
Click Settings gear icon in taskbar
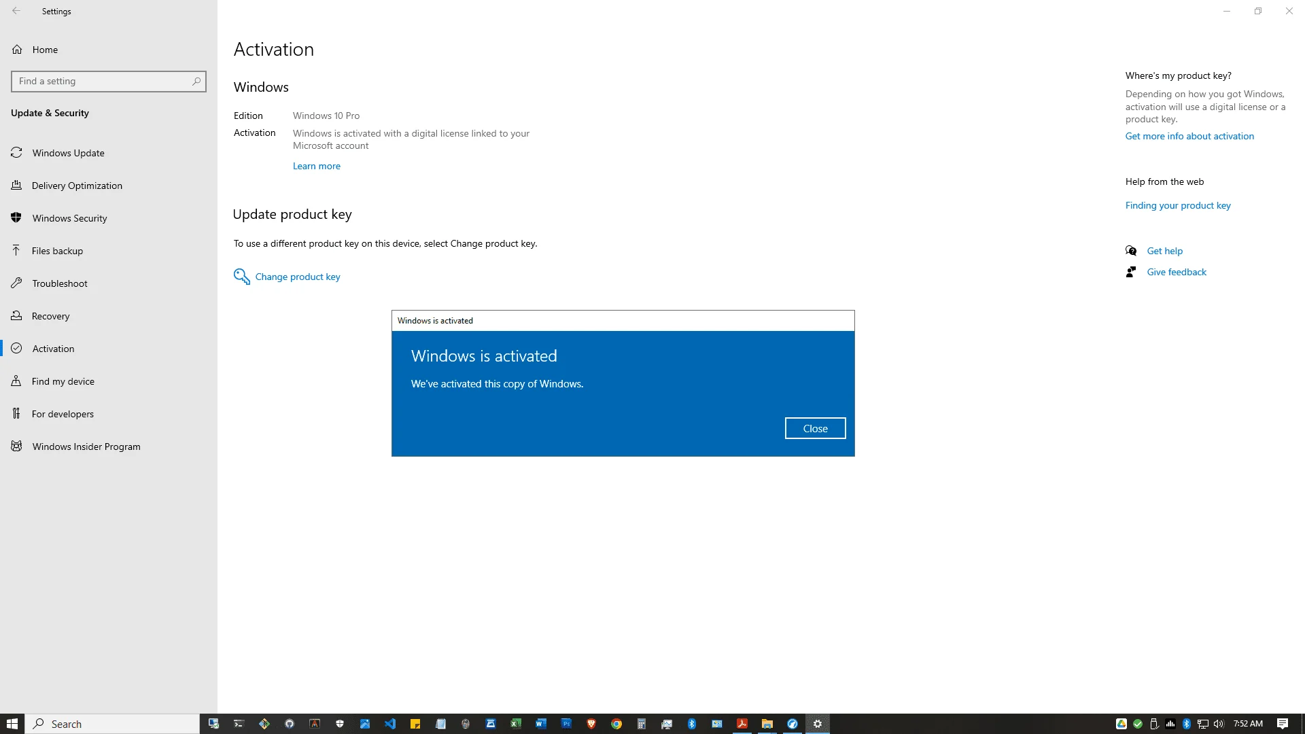(x=818, y=724)
